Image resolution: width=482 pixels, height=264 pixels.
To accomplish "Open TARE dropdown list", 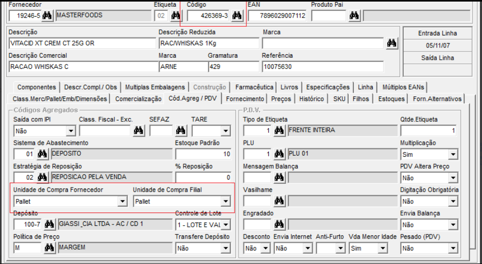I will click(226, 131).
